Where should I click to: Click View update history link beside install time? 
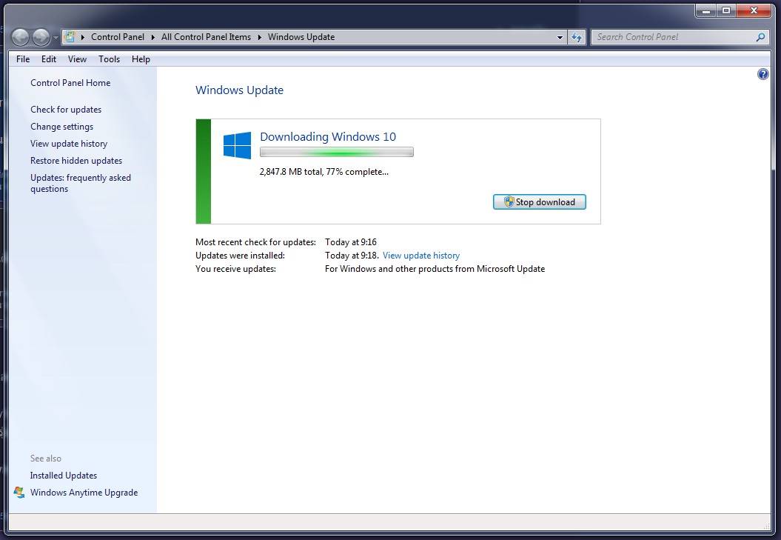(x=421, y=256)
